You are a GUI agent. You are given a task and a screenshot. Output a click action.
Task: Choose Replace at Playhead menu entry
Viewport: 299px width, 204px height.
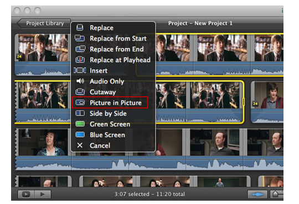(114, 60)
